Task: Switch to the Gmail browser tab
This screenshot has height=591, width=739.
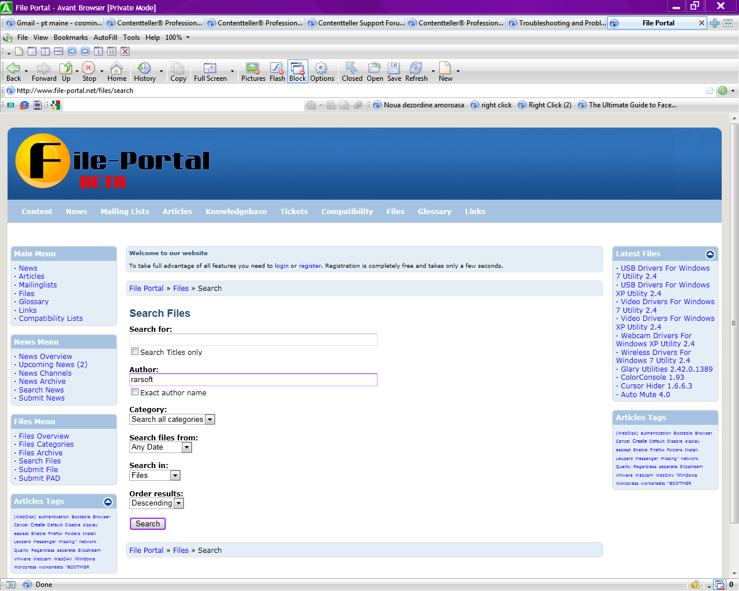Action: point(54,23)
